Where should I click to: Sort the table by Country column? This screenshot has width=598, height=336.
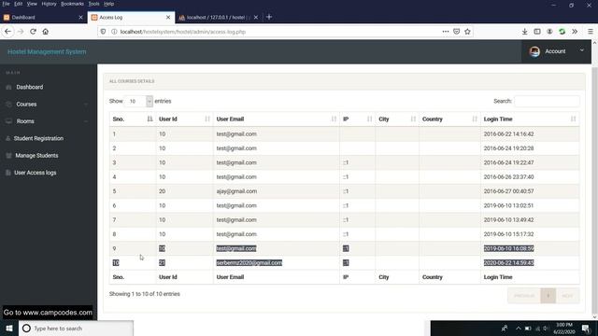449,119
